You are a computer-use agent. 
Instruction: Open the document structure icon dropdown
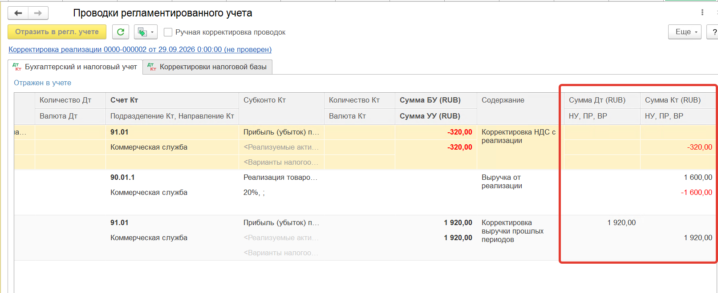click(x=146, y=32)
